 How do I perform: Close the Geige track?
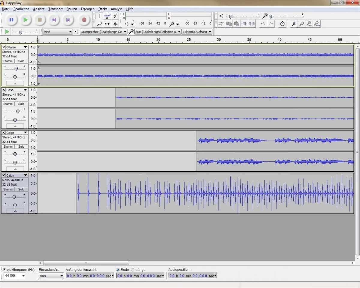[4, 133]
